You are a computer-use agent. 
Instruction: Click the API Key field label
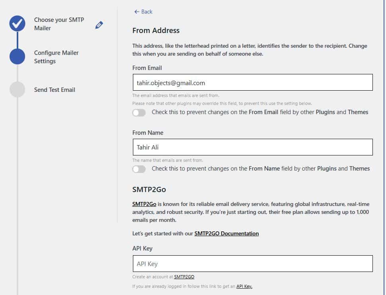tap(142, 248)
